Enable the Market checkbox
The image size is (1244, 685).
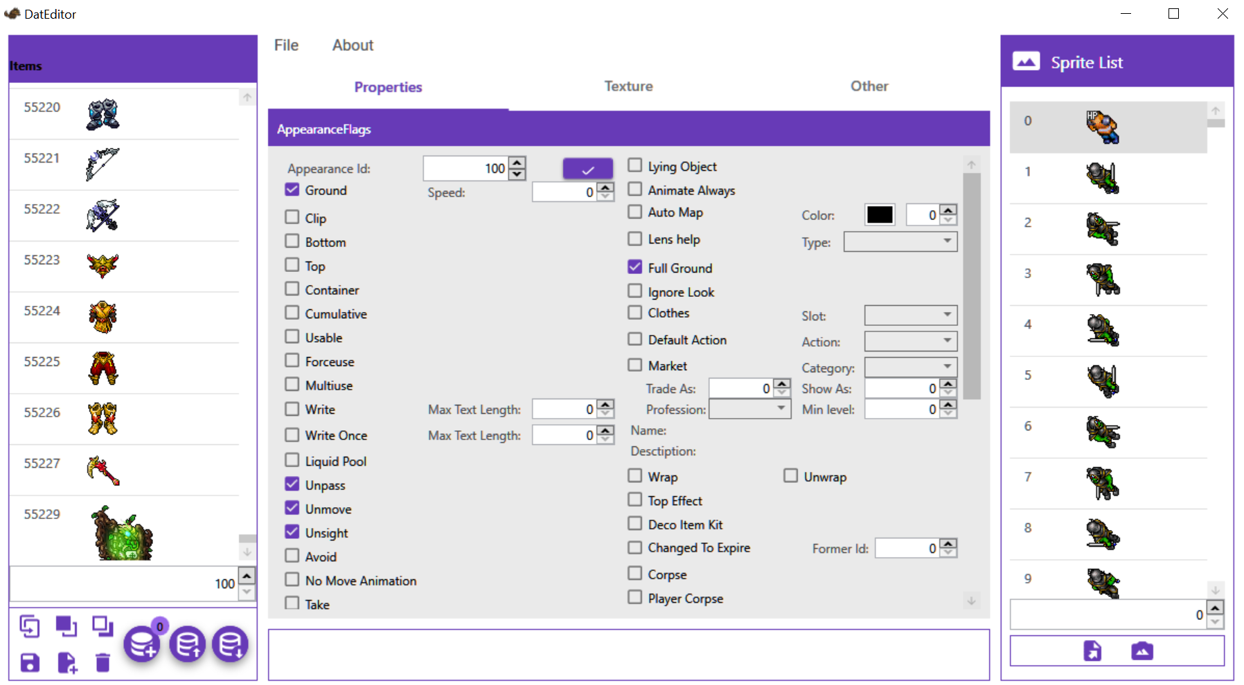click(634, 365)
